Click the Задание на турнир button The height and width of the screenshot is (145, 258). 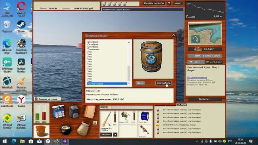click(48, 99)
